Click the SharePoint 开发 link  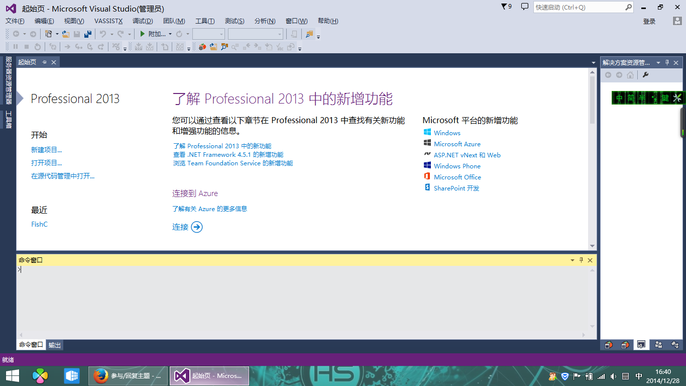click(x=456, y=188)
